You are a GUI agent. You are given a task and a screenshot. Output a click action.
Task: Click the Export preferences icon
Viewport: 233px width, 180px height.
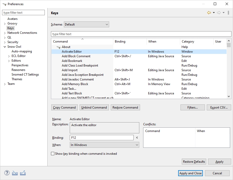click(23, 173)
